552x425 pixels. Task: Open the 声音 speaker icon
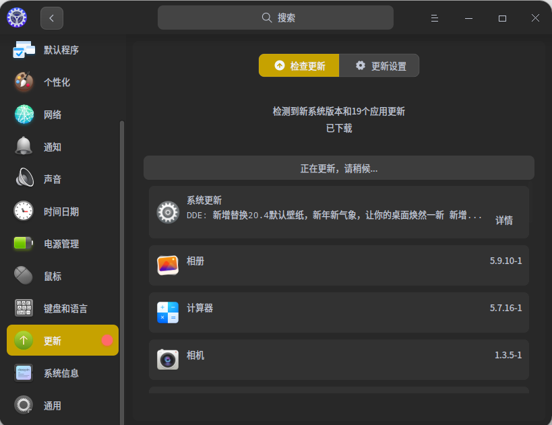coord(25,178)
